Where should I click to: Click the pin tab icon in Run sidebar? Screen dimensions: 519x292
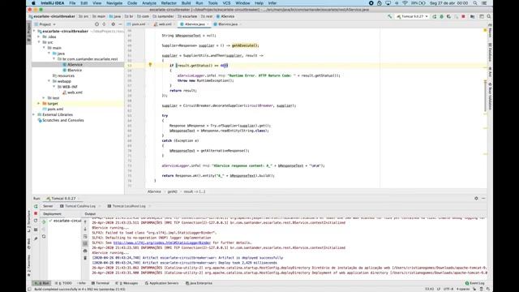pyautogui.click(x=36, y=238)
